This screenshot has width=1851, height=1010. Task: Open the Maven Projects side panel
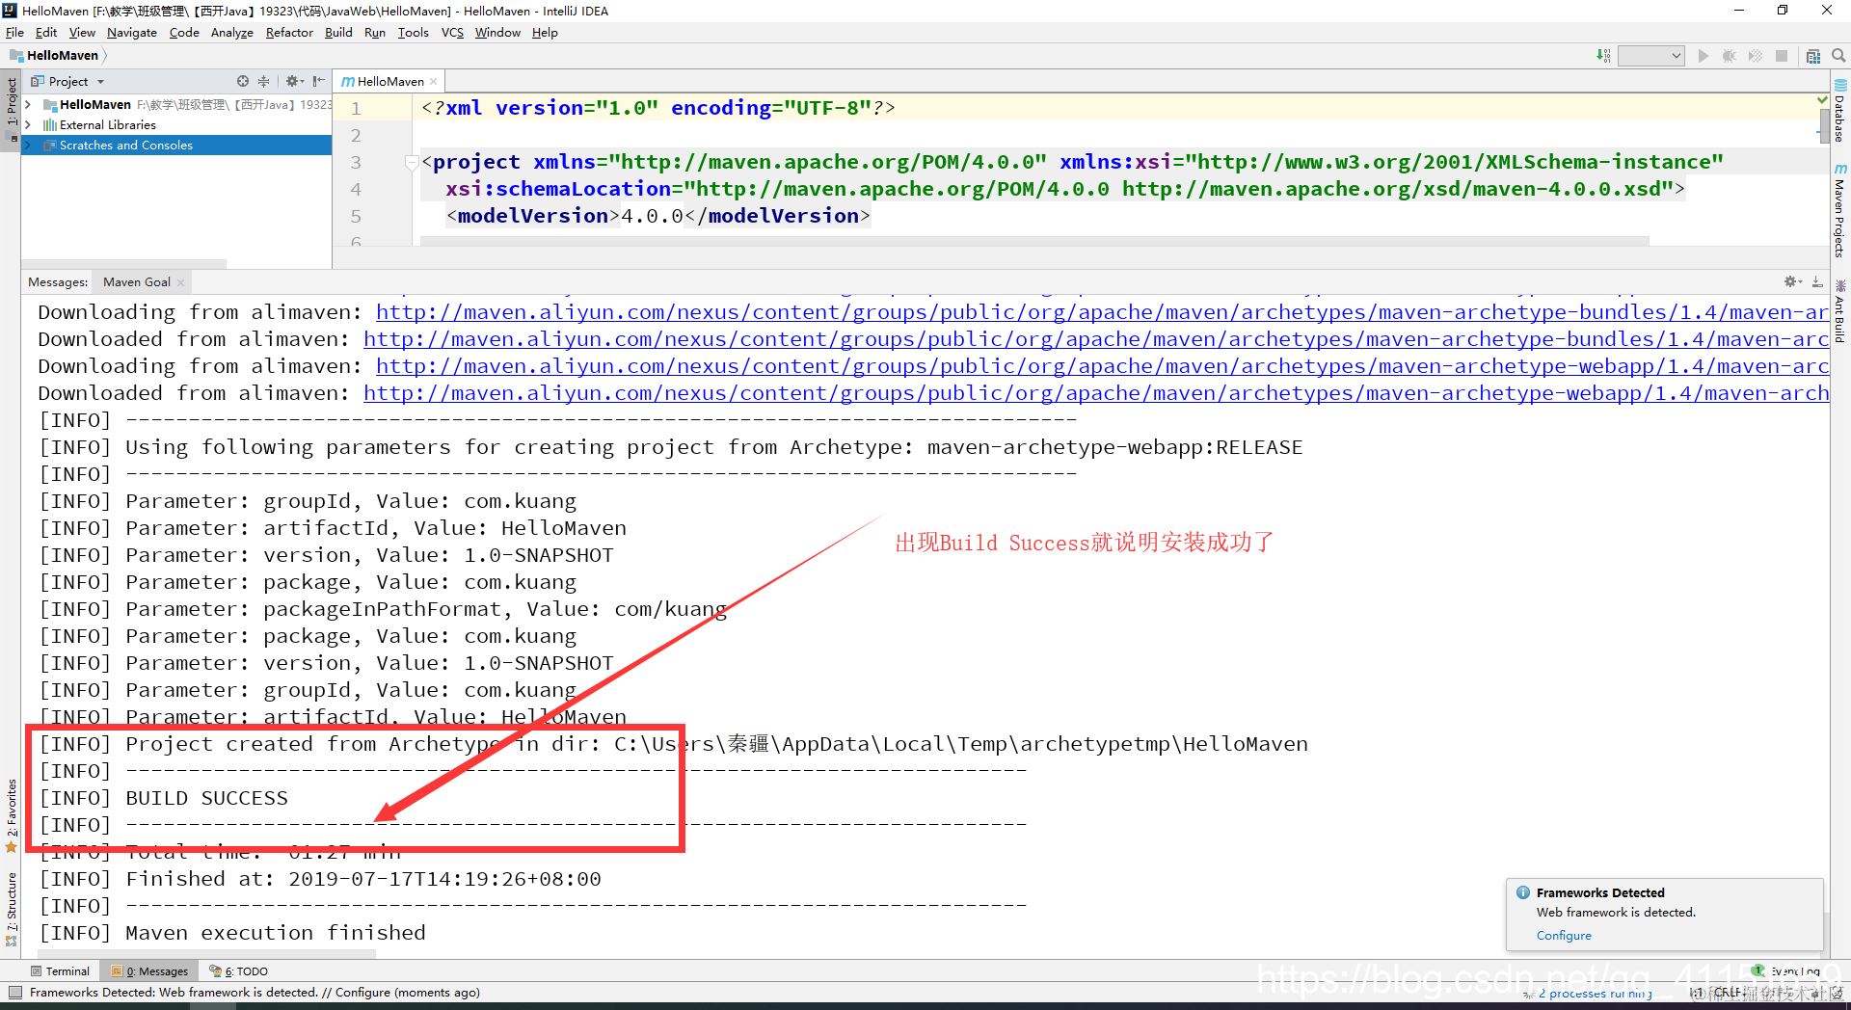click(1840, 210)
